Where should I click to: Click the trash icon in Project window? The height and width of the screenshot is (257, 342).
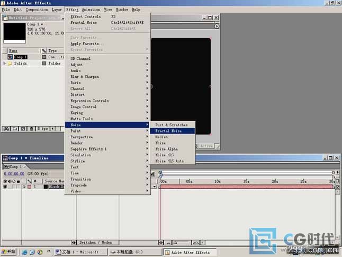coord(31,129)
